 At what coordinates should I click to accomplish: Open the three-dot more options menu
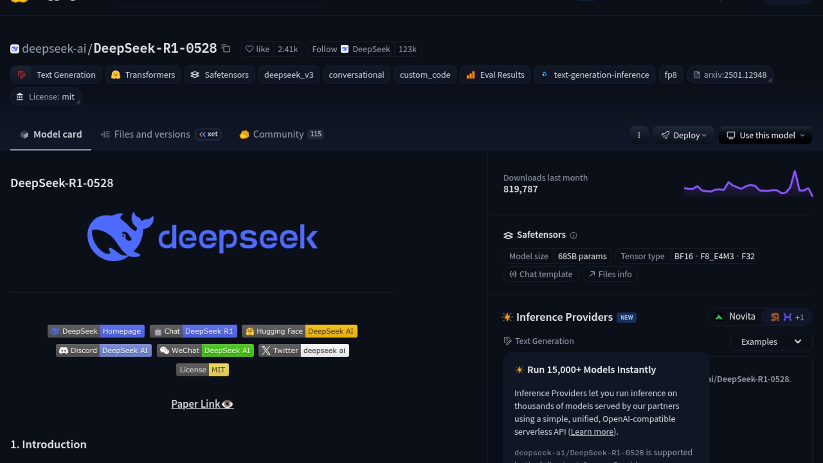[x=639, y=135]
